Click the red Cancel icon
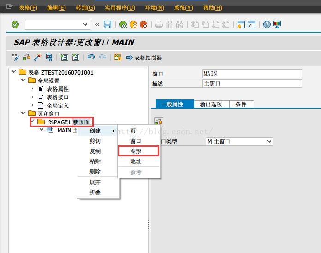Screen dimensions: 321x253 tap(143, 24)
